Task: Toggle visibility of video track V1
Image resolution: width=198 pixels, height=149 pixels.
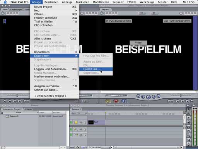Action: coord(71,122)
